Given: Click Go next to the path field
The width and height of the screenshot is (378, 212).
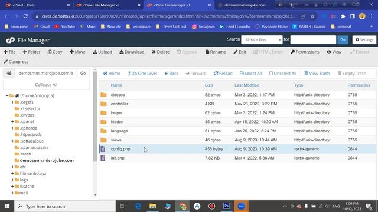Looking at the screenshot, I should click(x=83, y=73).
